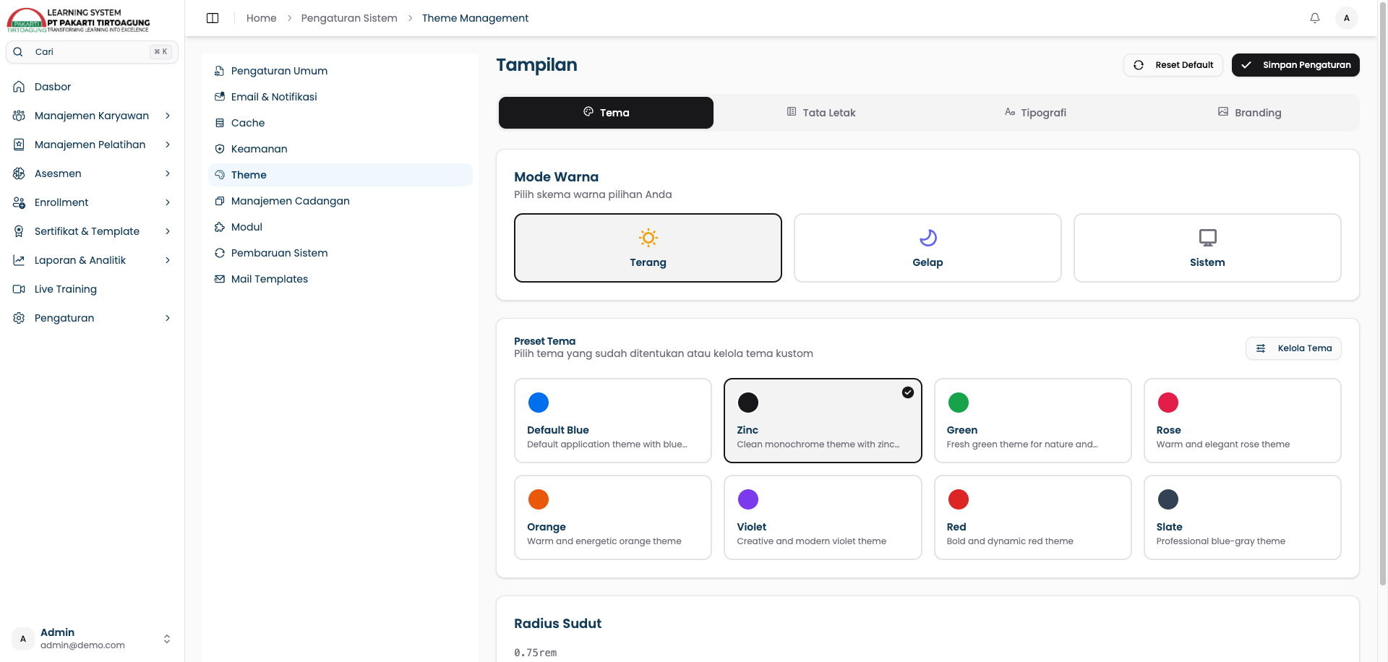Screen dimensions: 1388x662
Task: Click the moon icon for Gelap mode
Action: click(x=928, y=238)
